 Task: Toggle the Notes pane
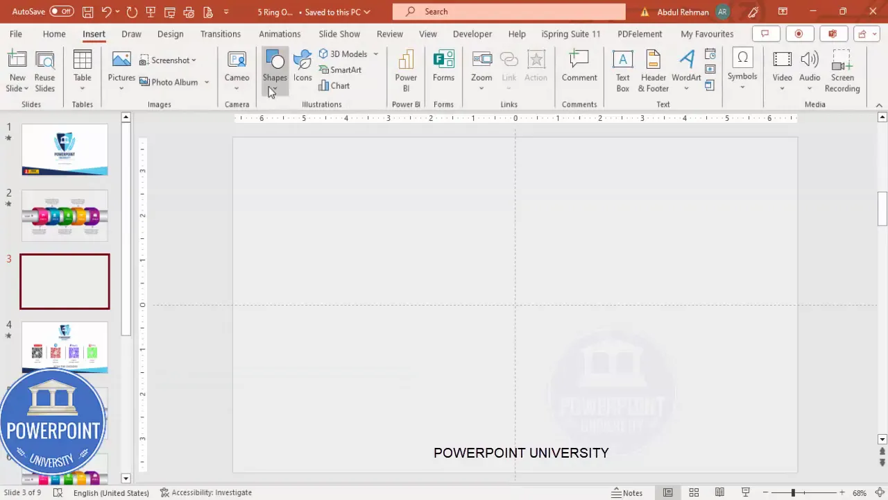click(627, 492)
